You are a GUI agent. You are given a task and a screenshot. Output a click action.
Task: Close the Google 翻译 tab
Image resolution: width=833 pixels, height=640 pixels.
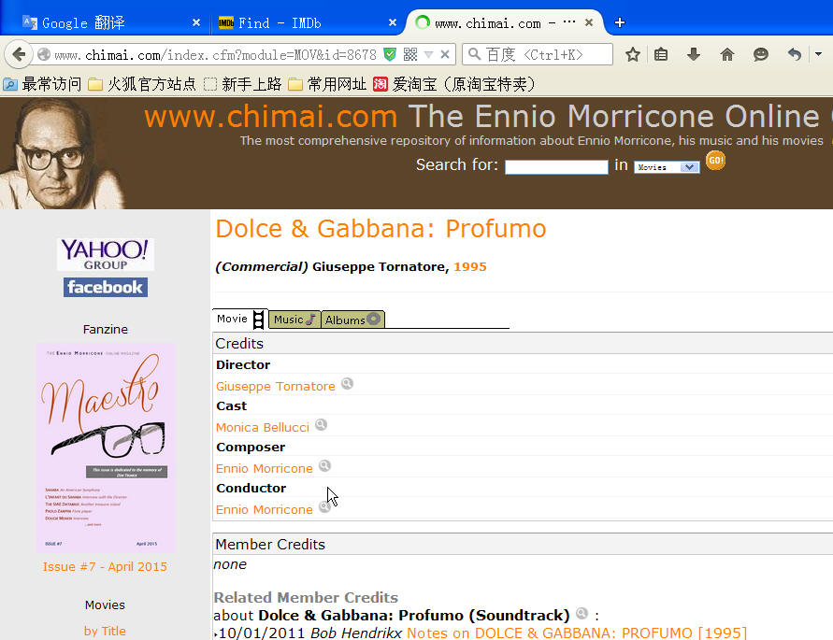coord(196,22)
